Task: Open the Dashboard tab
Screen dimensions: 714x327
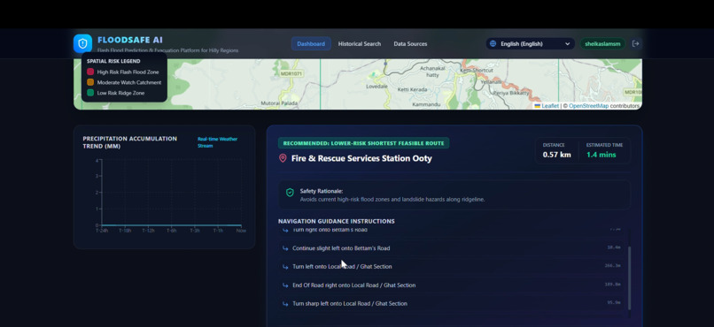Action: click(x=311, y=43)
